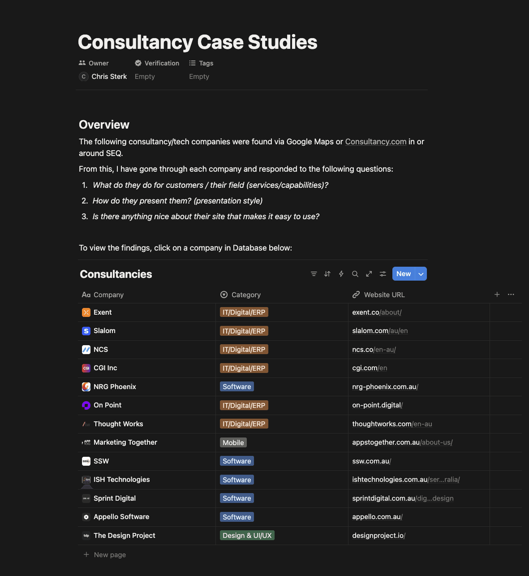Add a new property using the plus icon
The image size is (529, 576).
497,294
